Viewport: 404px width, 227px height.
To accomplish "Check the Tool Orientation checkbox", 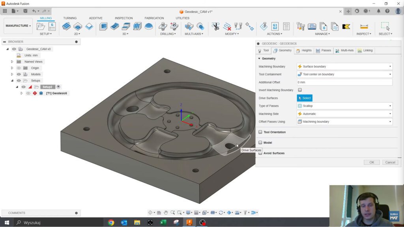I will pos(260,132).
